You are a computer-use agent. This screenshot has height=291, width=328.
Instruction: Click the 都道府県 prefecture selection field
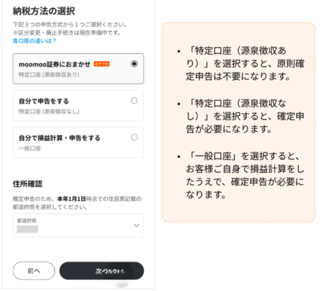click(78, 225)
